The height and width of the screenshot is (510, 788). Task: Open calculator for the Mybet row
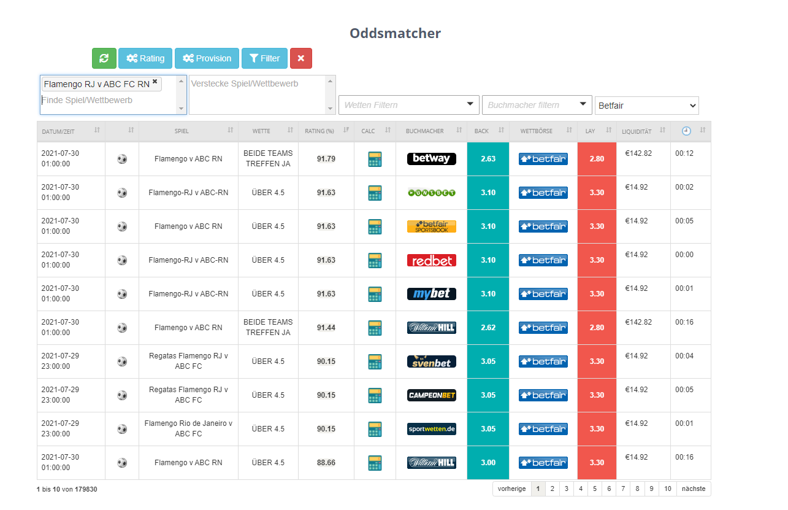tap(375, 294)
